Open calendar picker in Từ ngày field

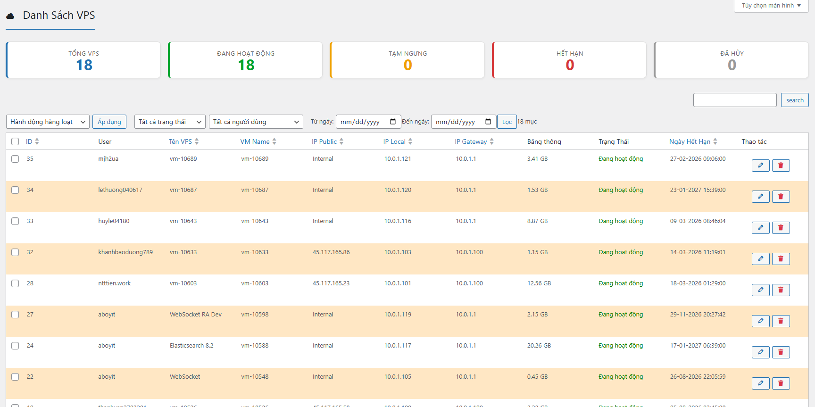click(393, 122)
